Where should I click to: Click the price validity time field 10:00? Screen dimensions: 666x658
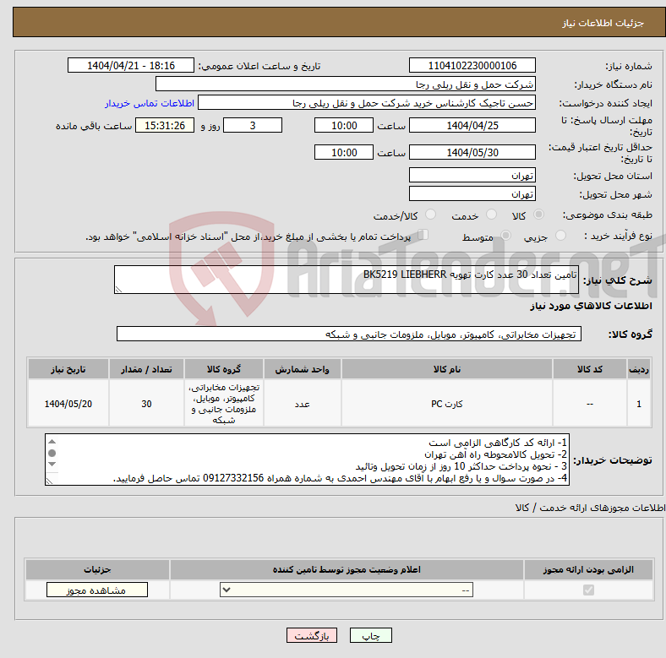(x=344, y=152)
